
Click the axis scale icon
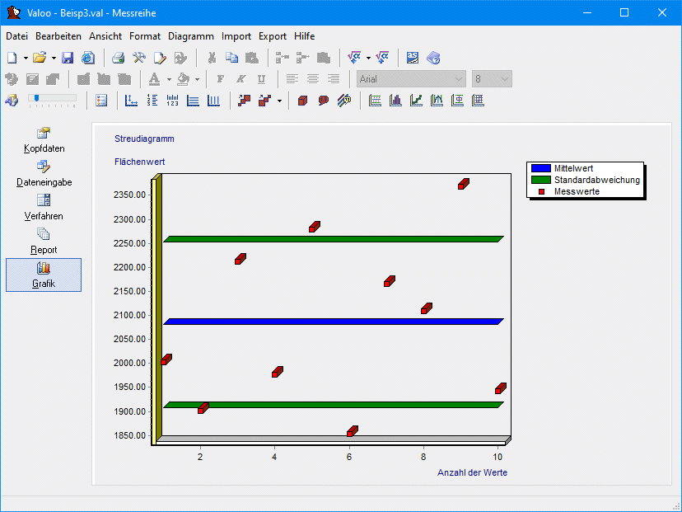131,101
